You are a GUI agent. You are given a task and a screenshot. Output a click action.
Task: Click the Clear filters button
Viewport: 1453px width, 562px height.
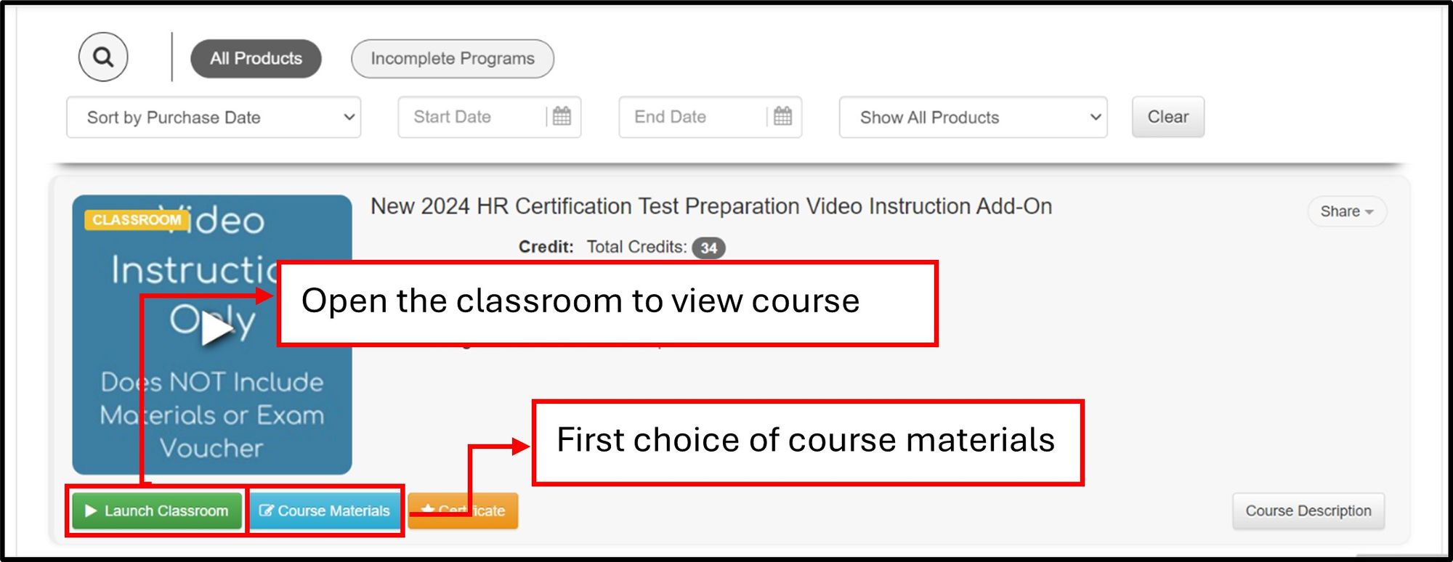pyautogui.click(x=1167, y=117)
